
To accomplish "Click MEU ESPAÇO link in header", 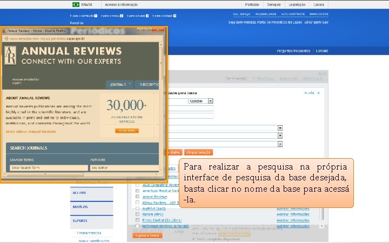I will coord(242,14).
